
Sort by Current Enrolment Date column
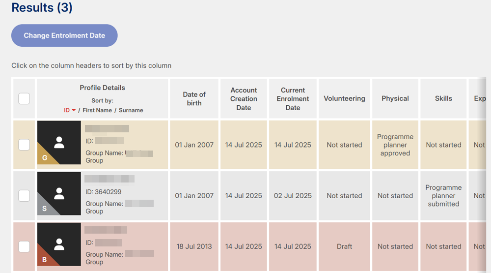click(293, 98)
